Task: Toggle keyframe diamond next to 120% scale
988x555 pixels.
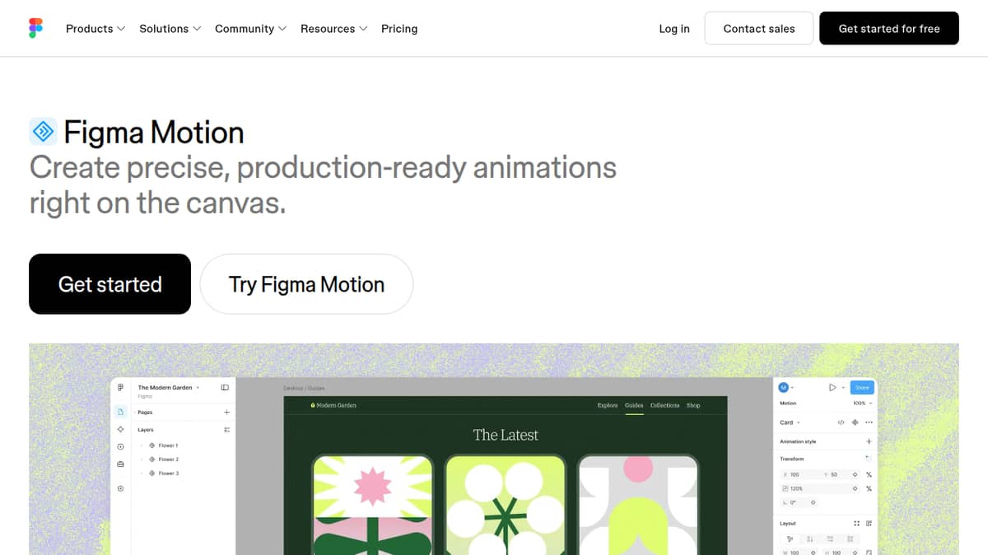Action: tap(855, 489)
